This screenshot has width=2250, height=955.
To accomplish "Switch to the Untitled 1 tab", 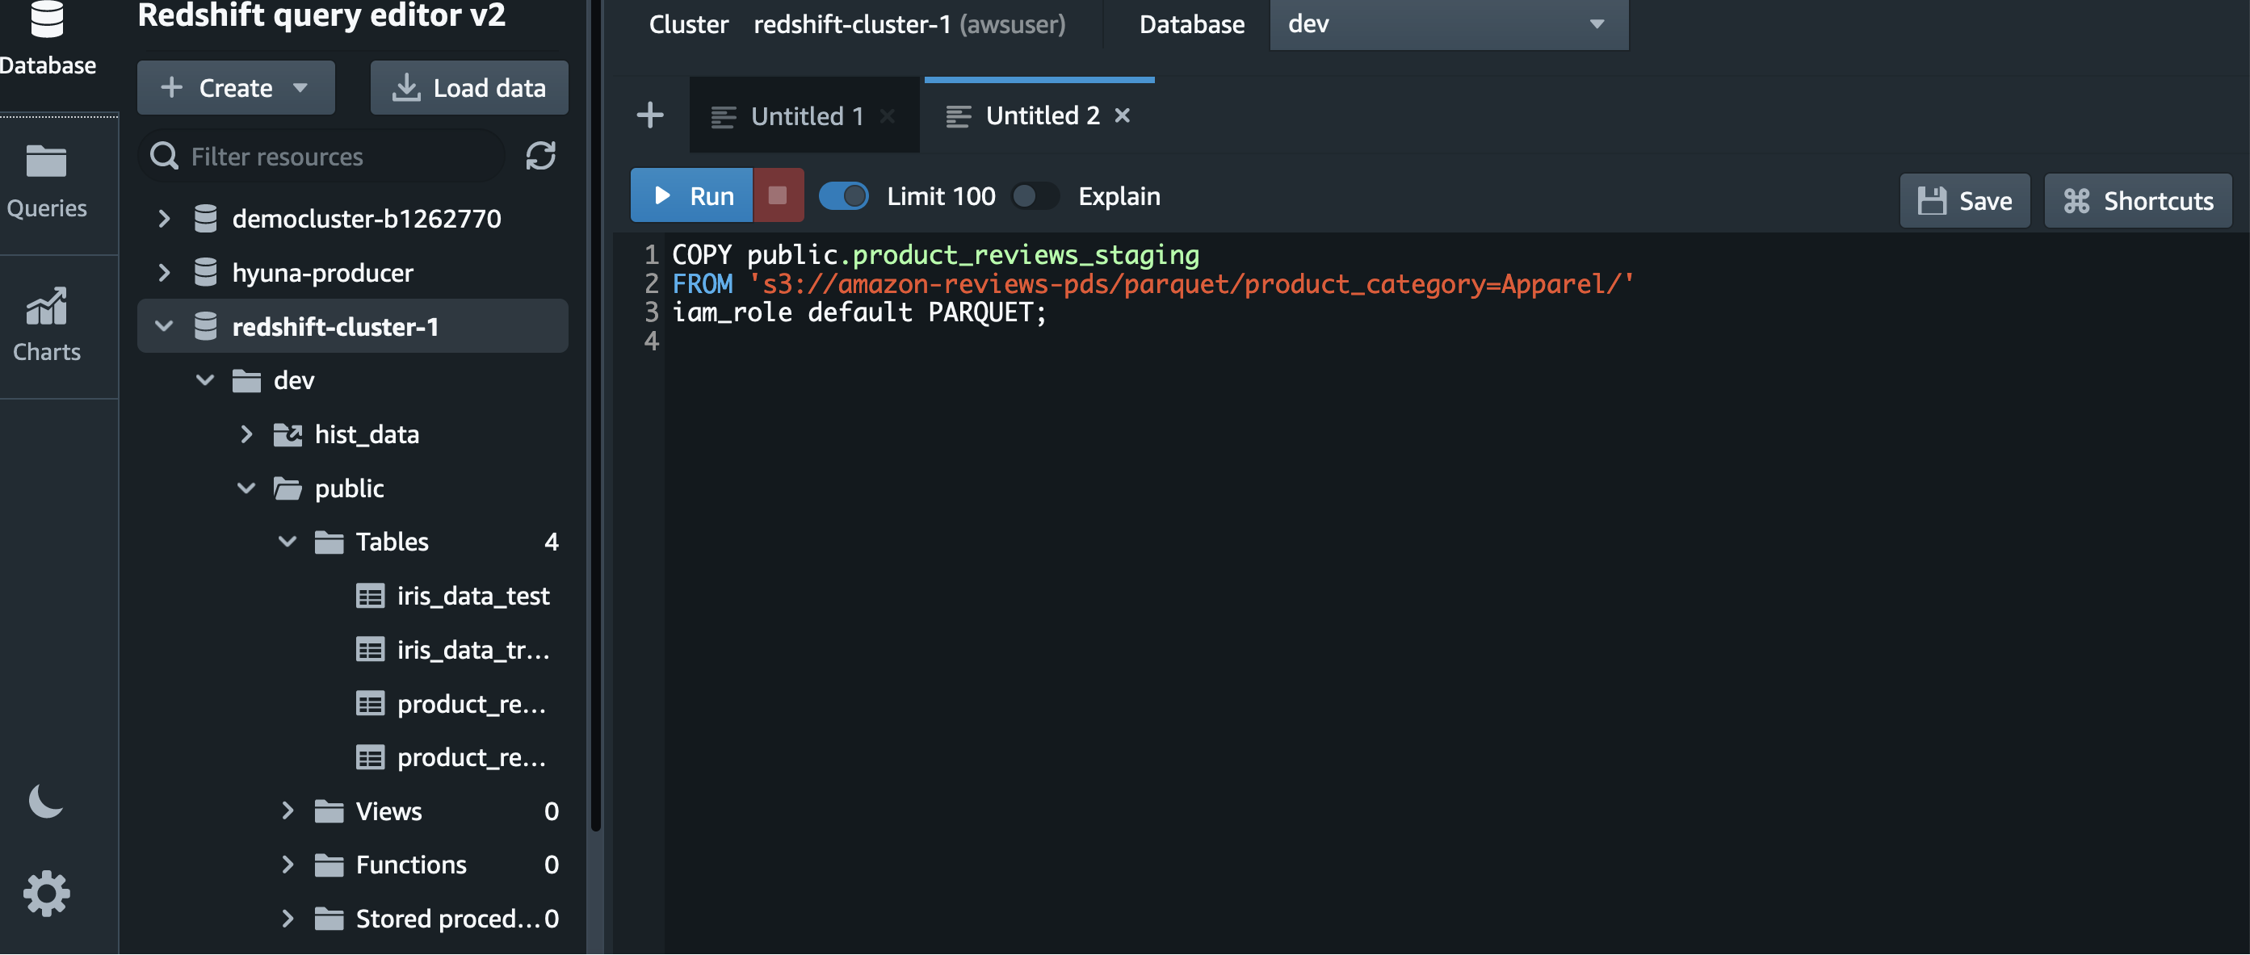I will 806,116.
